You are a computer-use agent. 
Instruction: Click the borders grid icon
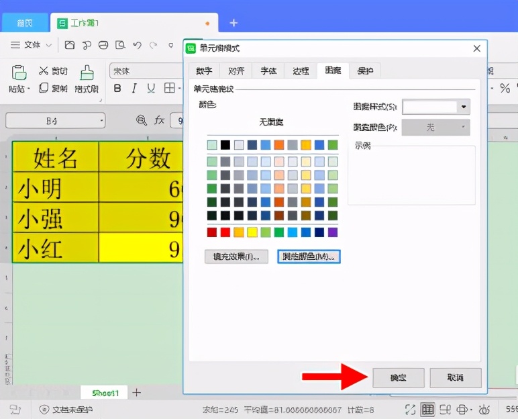170,88
